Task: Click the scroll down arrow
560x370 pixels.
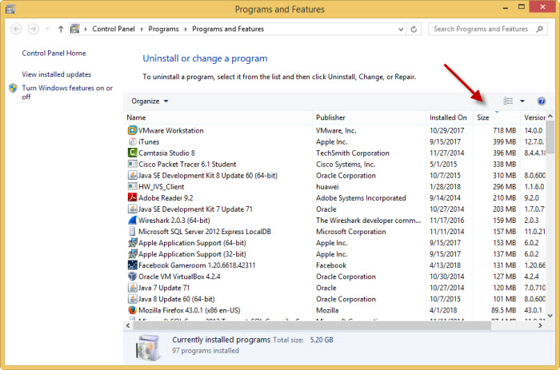Action: [550, 316]
